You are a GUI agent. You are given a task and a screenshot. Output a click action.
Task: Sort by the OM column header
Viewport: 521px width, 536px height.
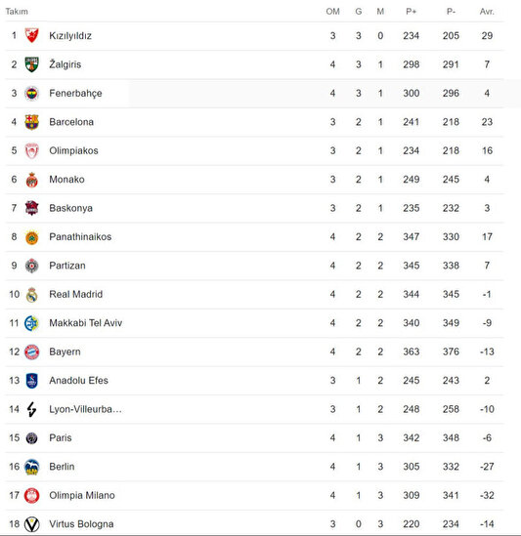332,12
